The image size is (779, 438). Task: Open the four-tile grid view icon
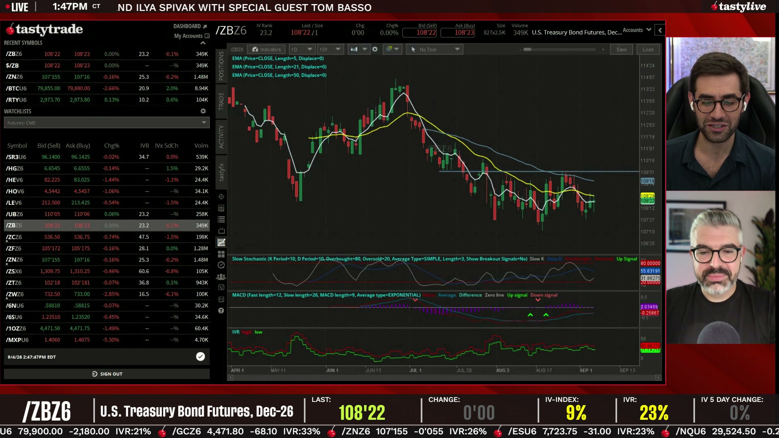[x=221, y=254]
